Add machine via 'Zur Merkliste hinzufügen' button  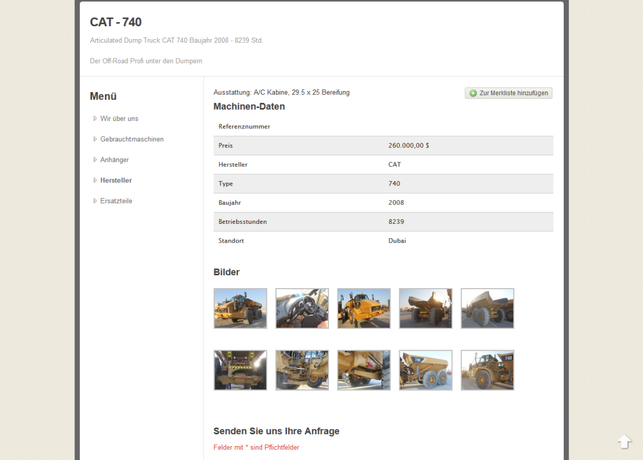click(x=509, y=93)
